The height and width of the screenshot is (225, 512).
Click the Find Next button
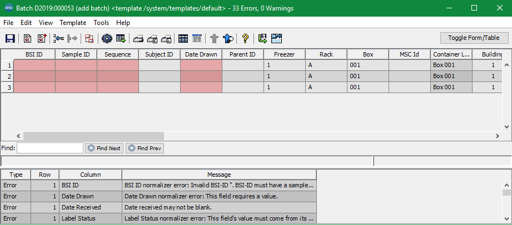click(104, 148)
